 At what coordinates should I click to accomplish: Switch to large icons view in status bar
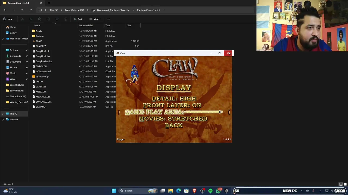pyautogui.click(x=345, y=184)
